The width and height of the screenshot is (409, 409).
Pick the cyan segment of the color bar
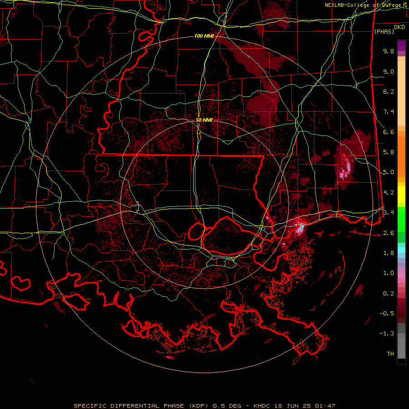[x=401, y=250]
